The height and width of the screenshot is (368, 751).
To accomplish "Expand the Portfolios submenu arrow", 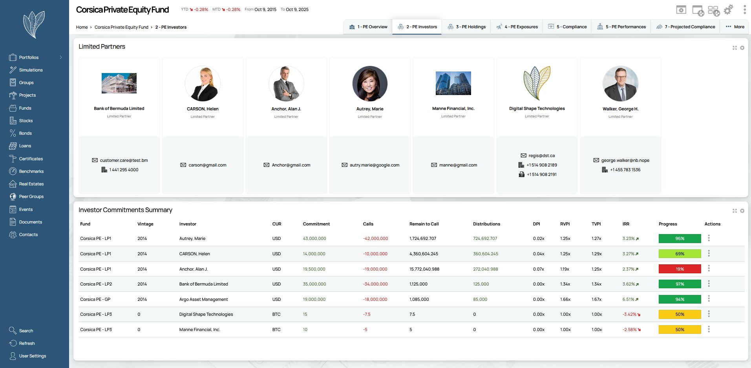I will coord(61,57).
